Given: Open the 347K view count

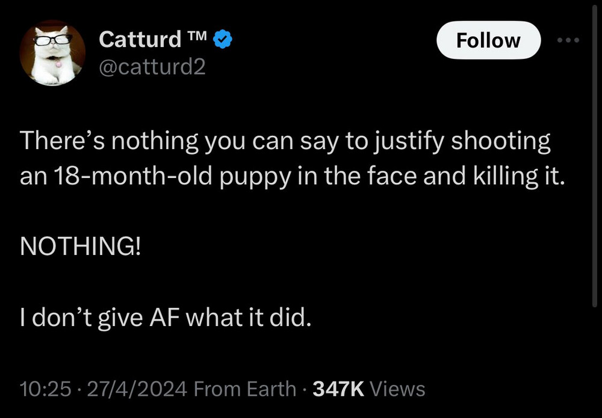Looking at the screenshot, I should coord(338,389).
